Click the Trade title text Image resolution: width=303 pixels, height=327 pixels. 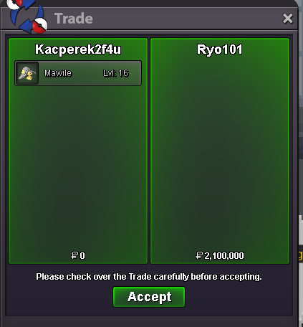(x=74, y=19)
